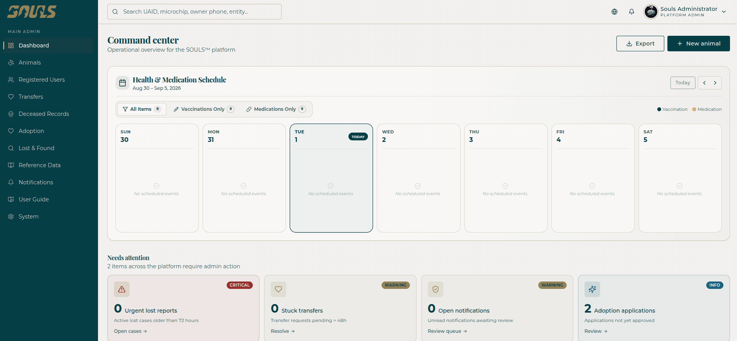
Task: Go to next week arrow
Action: coord(715,83)
